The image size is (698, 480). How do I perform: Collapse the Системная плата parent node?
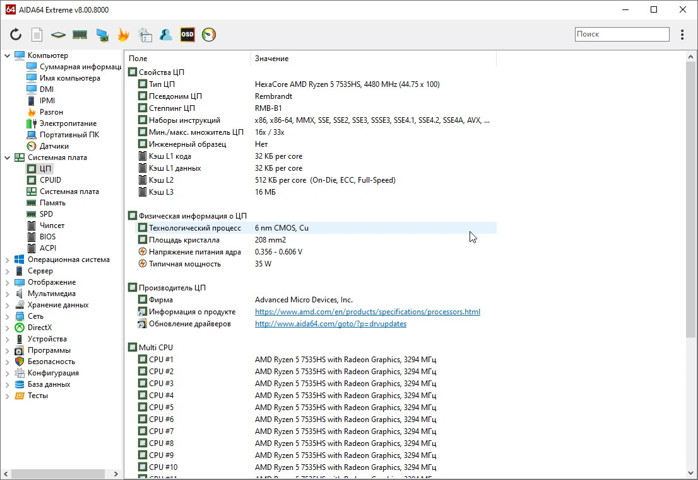click(7, 157)
